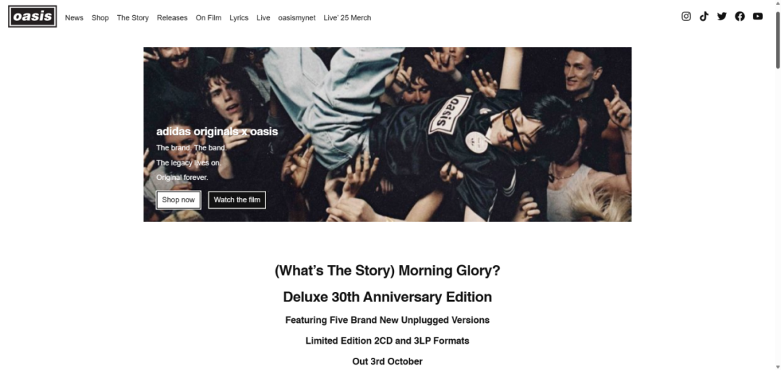The height and width of the screenshot is (370, 781).
Task: Open the Facebook social icon
Action: point(740,17)
